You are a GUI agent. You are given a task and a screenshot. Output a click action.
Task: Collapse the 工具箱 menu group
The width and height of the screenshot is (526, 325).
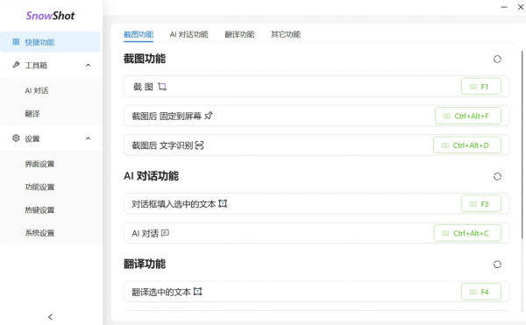point(88,66)
